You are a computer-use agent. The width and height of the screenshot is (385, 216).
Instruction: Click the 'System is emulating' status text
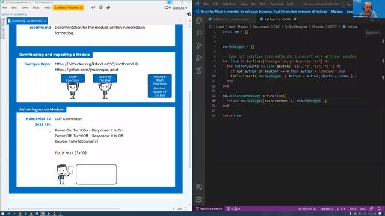point(14,14)
